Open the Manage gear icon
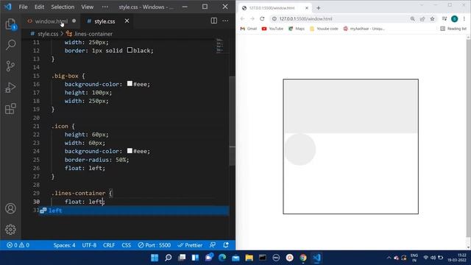This screenshot has width=471, height=265. pyautogui.click(x=10, y=229)
